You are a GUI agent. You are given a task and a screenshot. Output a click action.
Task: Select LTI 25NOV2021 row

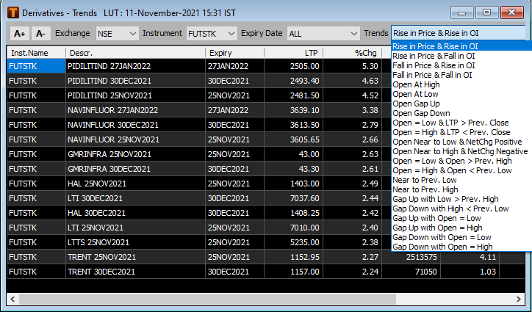199,228
